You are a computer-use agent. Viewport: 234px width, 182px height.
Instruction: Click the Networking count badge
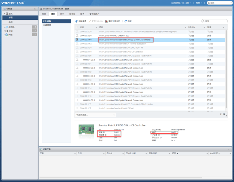point(34,35)
